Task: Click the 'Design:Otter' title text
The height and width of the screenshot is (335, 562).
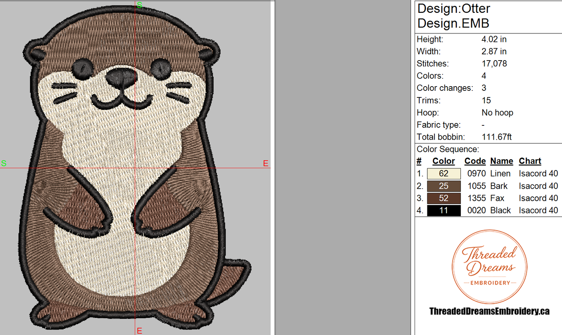Action: click(453, 9)
